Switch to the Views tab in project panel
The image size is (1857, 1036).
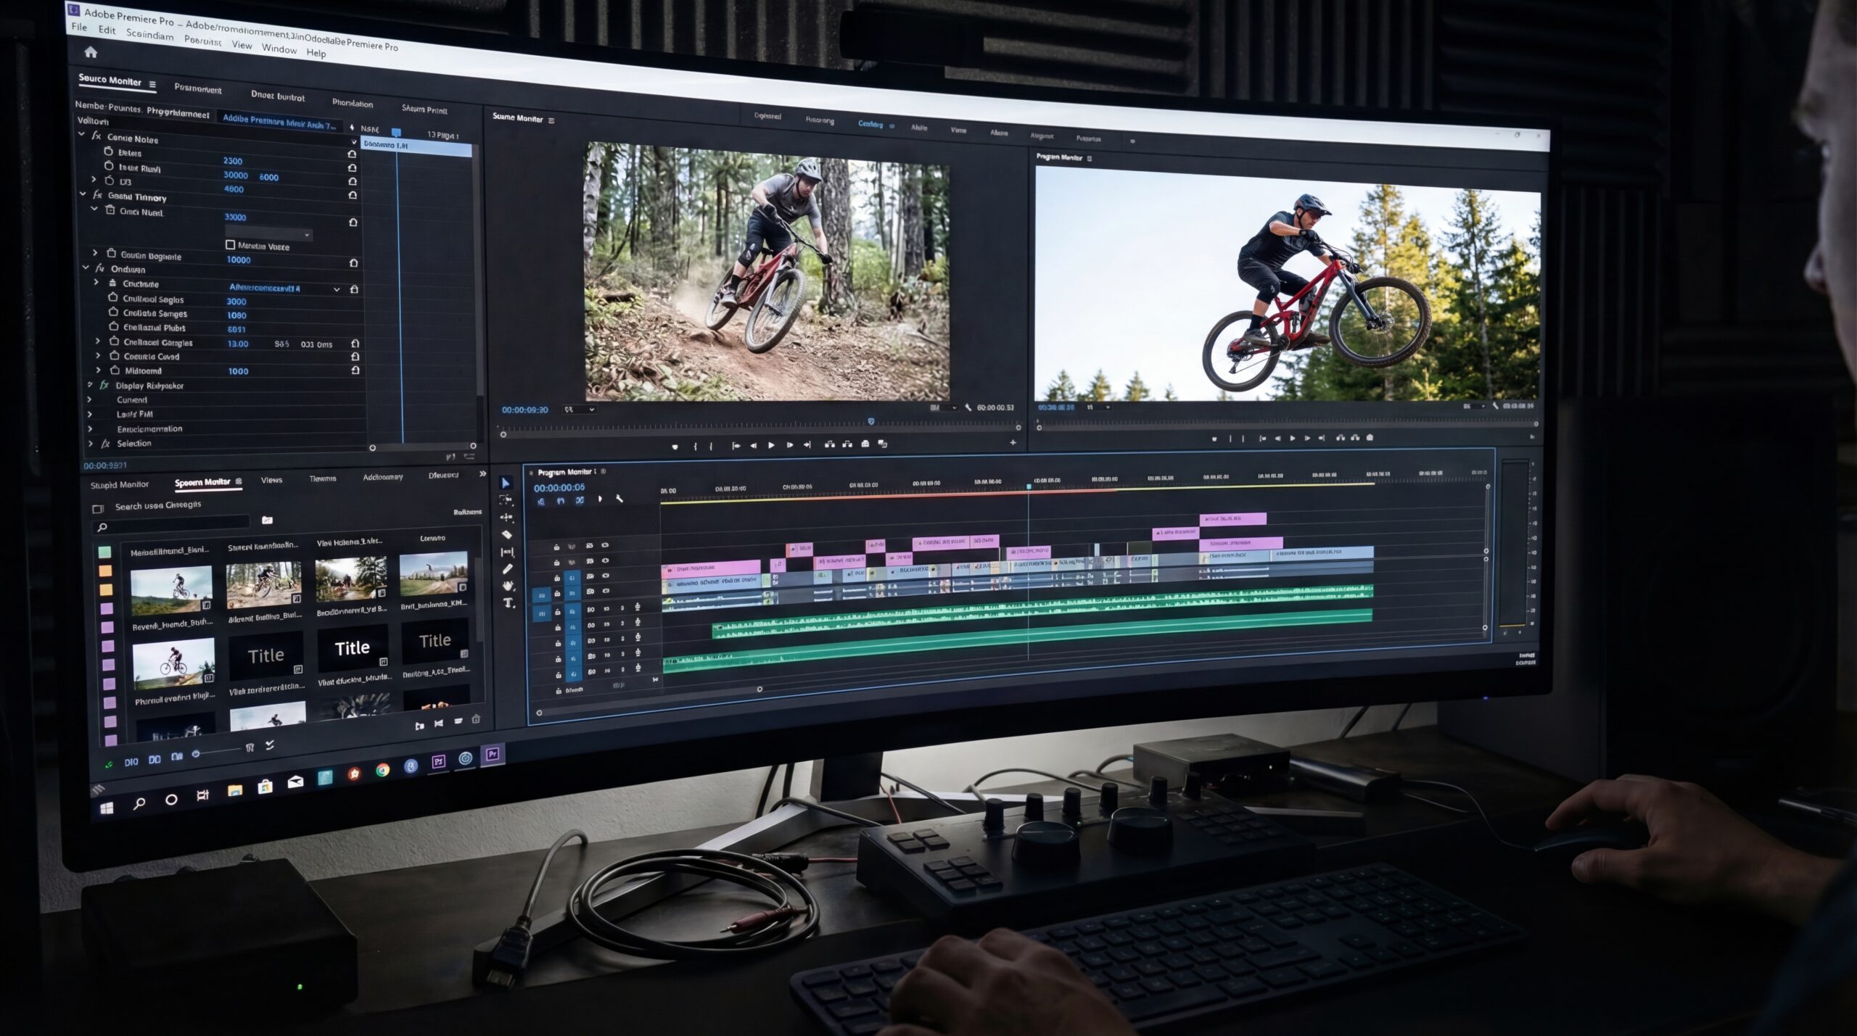coord(272,480)
